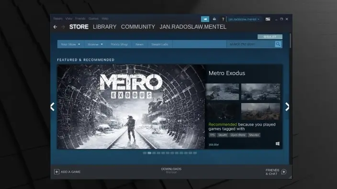Click the FEATURED & RECOMMENDED heading
The width and height of the screenshot is (337, 189).
[86, 60]
